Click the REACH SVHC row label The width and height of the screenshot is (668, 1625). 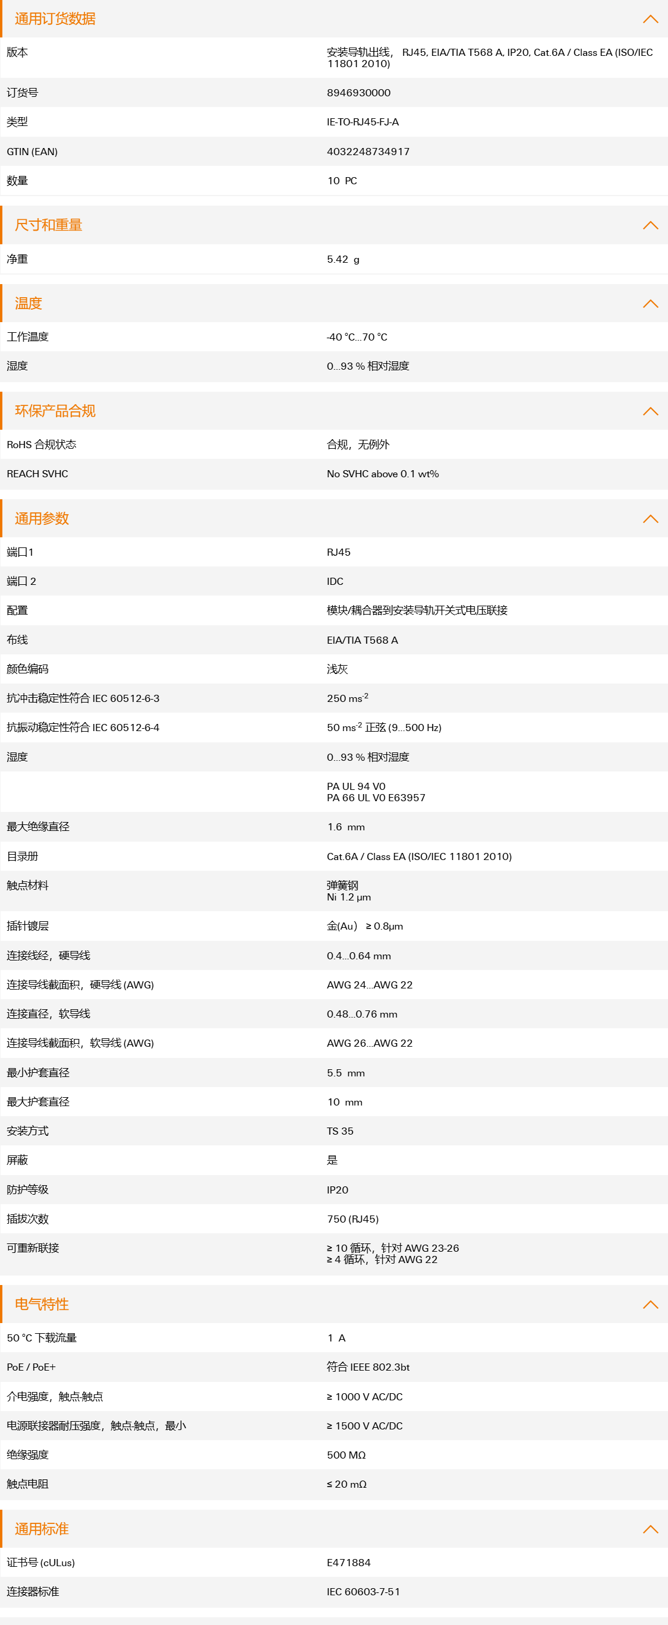(x=37, y=474)
